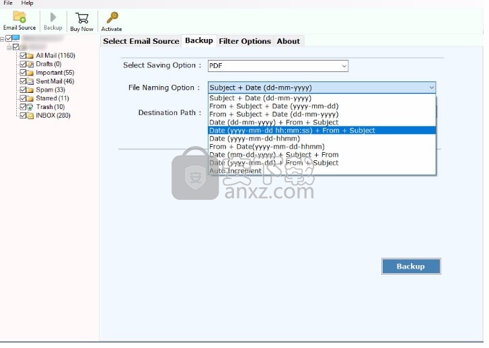Viewport: 489px width, 348px height.
Task: Collapse the root tree node
Action: point(2,39)
